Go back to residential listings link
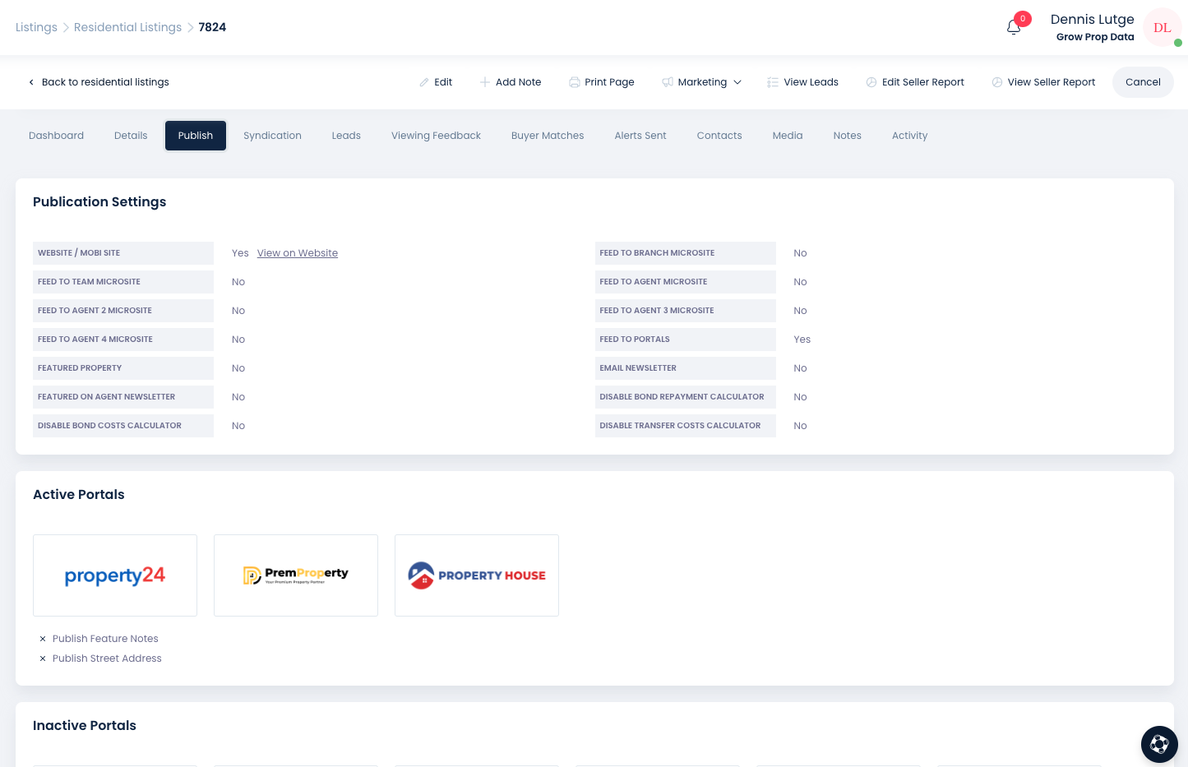This screenshot has width=1188, height=767. click(x=105, y=82)
